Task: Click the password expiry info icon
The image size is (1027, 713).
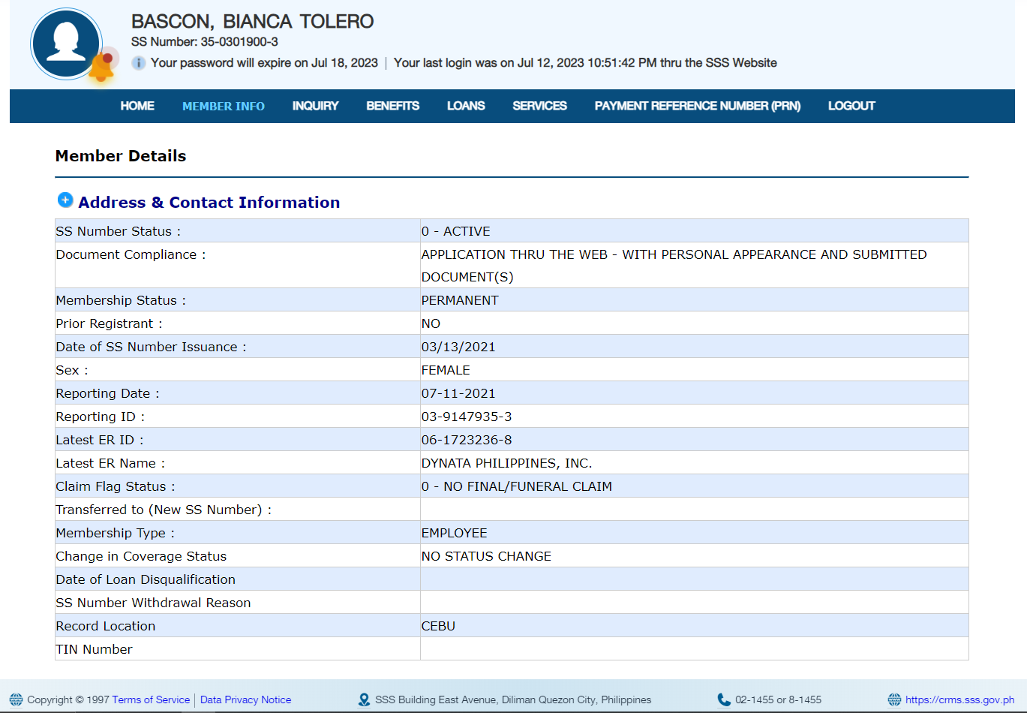Action: click(x=138, y=63)
